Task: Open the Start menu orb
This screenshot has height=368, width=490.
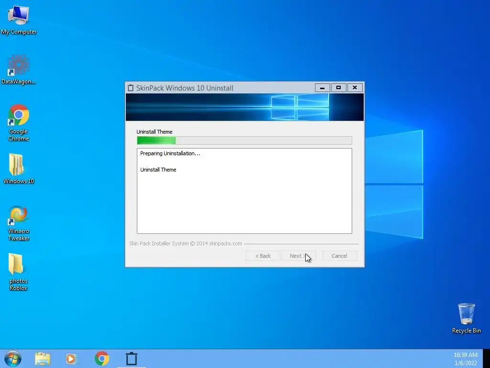Action: click(x=12, y=358)
